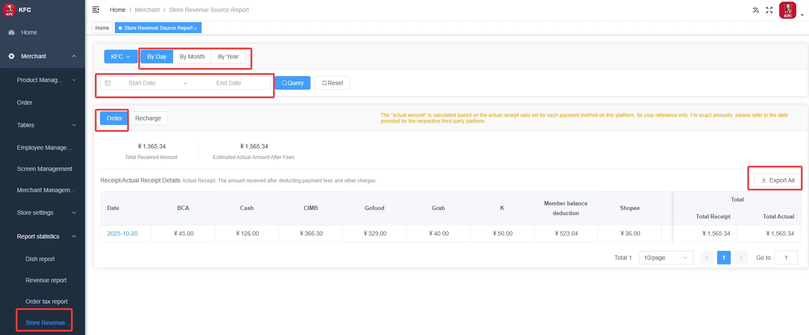Image resolution: width=809 pixels, height=335 pixels.
Task: Click the Reset button
Action: (332, 83)
